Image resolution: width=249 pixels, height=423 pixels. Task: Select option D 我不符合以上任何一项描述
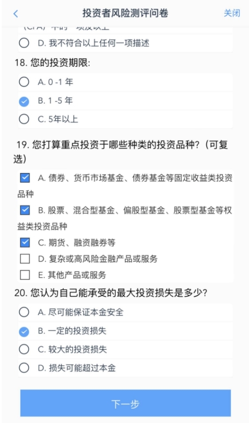click(x=125, y=43)
